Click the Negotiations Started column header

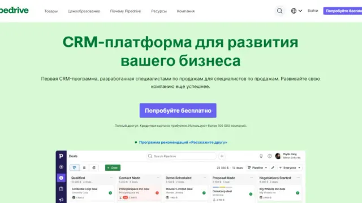(275, 178)
